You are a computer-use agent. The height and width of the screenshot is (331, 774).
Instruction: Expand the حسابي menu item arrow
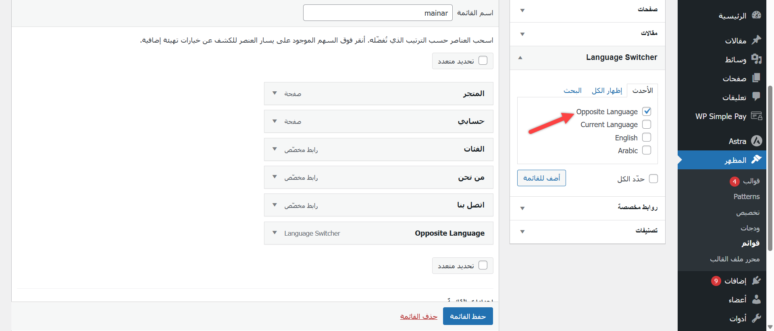point(275,121)
